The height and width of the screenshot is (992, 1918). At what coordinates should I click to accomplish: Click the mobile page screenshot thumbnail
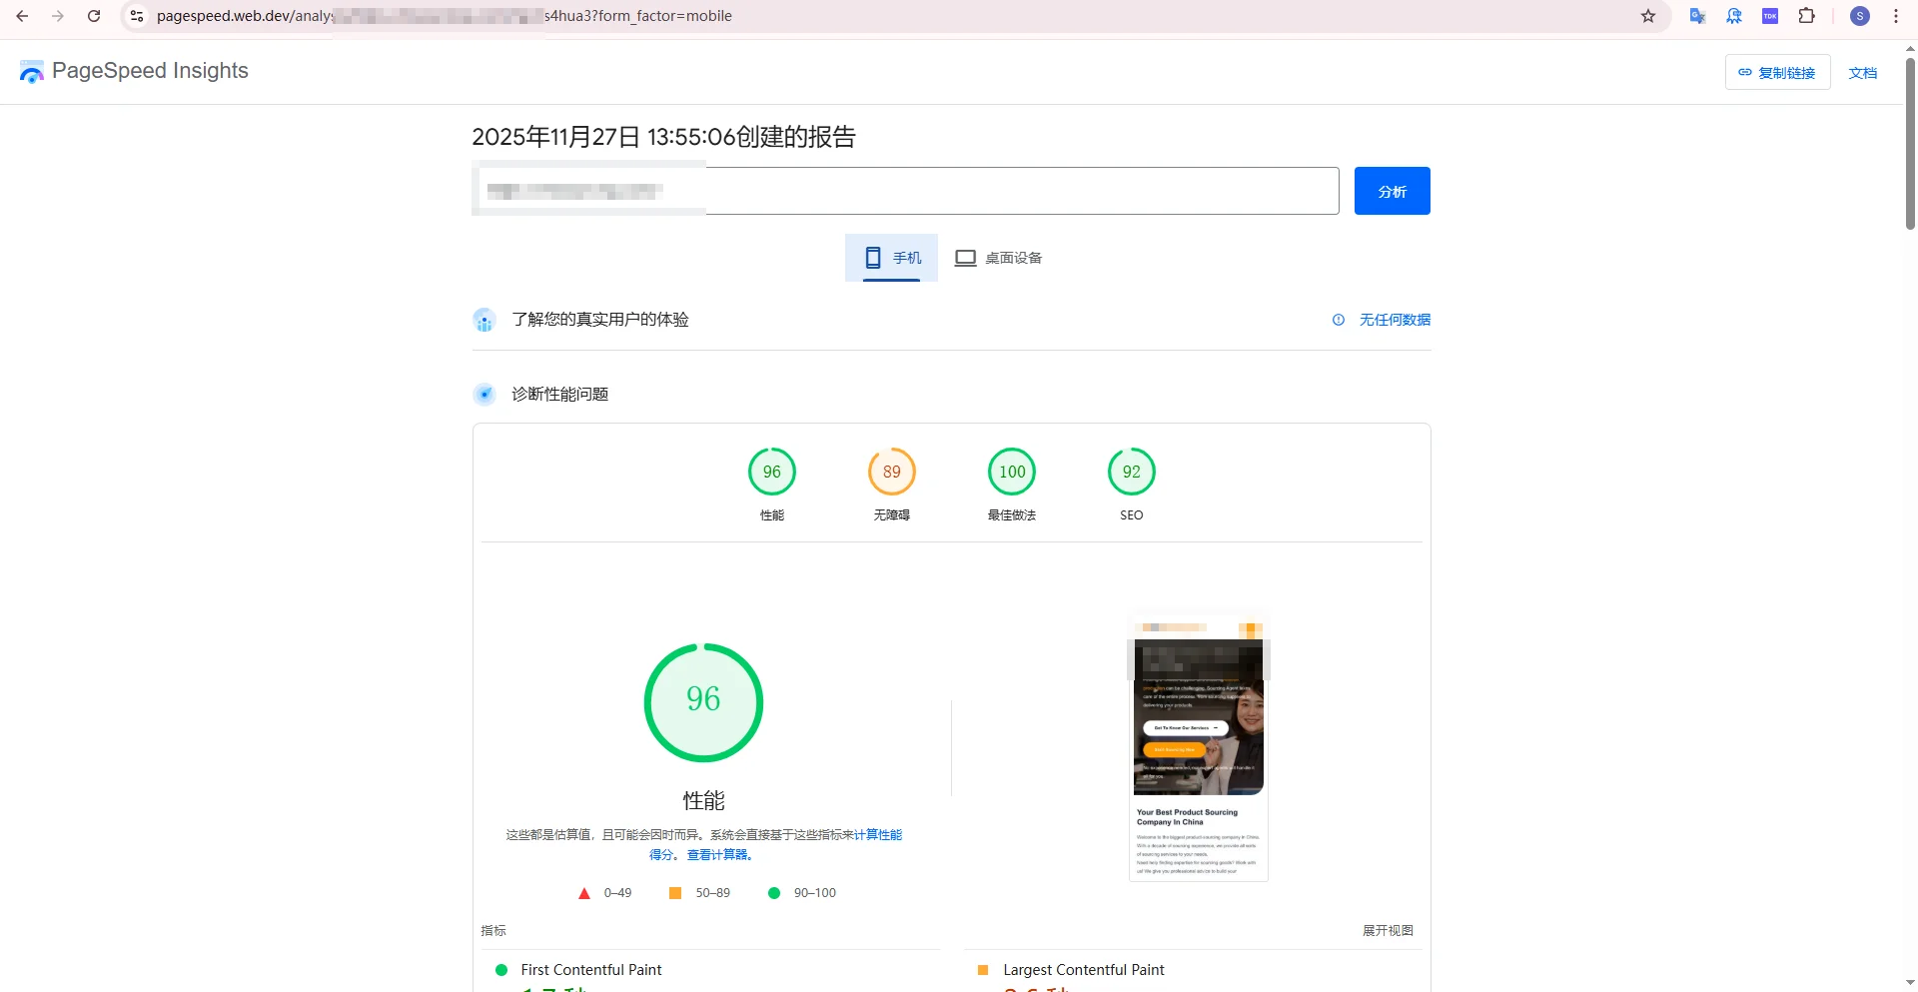click(1197, 745)
